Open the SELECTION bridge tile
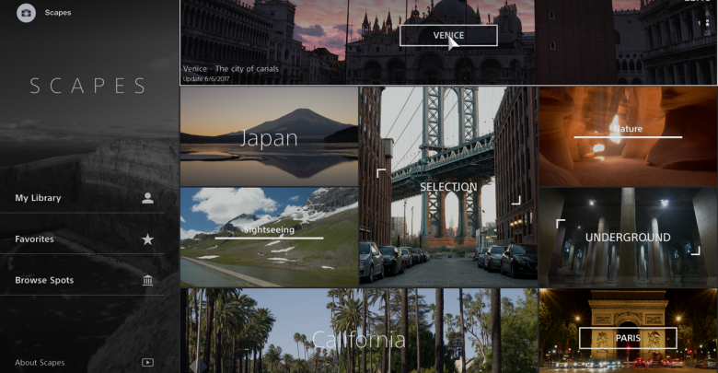718x373 pixels. [x=448, y=187]
